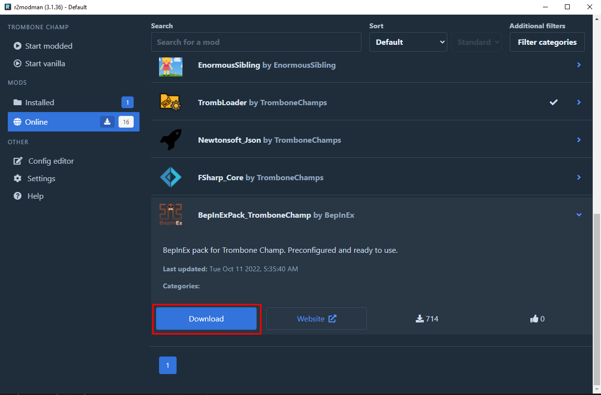Go to page 1 of results
The width and height of the screenshot is (601, 395).
tap(168, 365)
